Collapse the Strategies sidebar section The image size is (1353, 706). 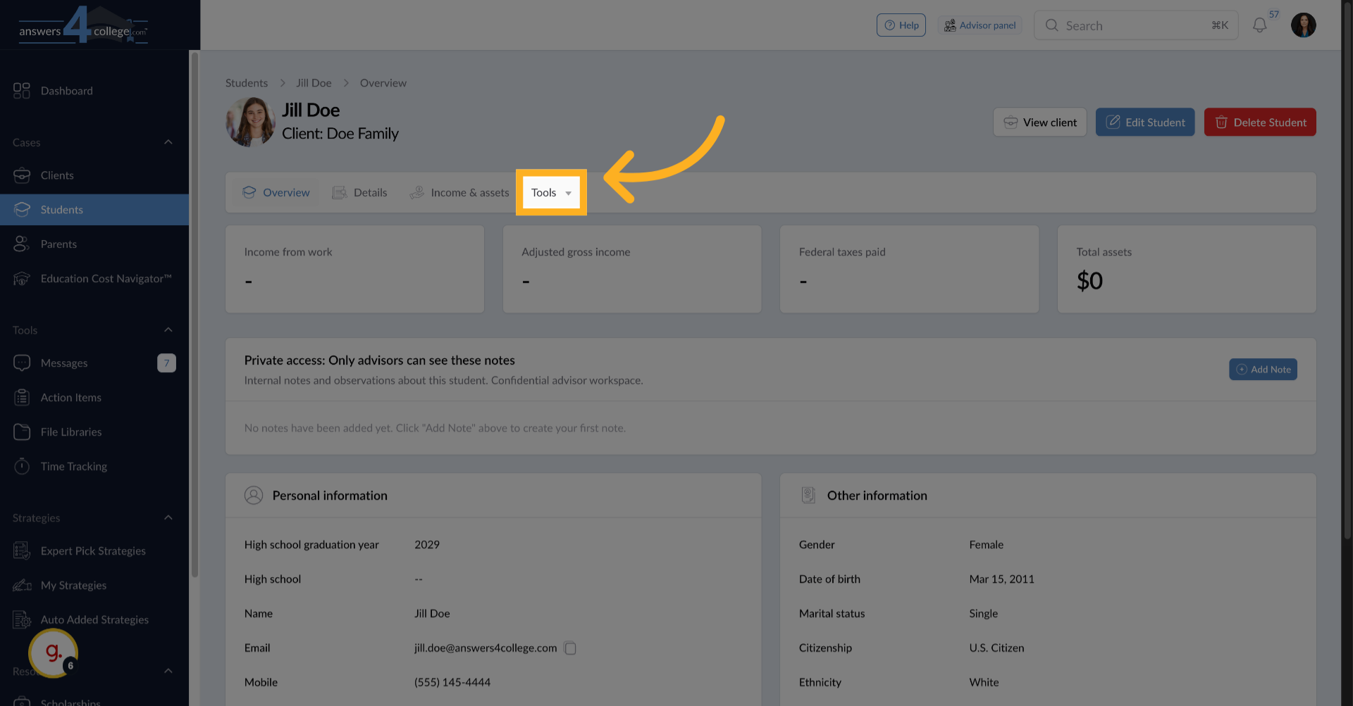tap(168, 517)
